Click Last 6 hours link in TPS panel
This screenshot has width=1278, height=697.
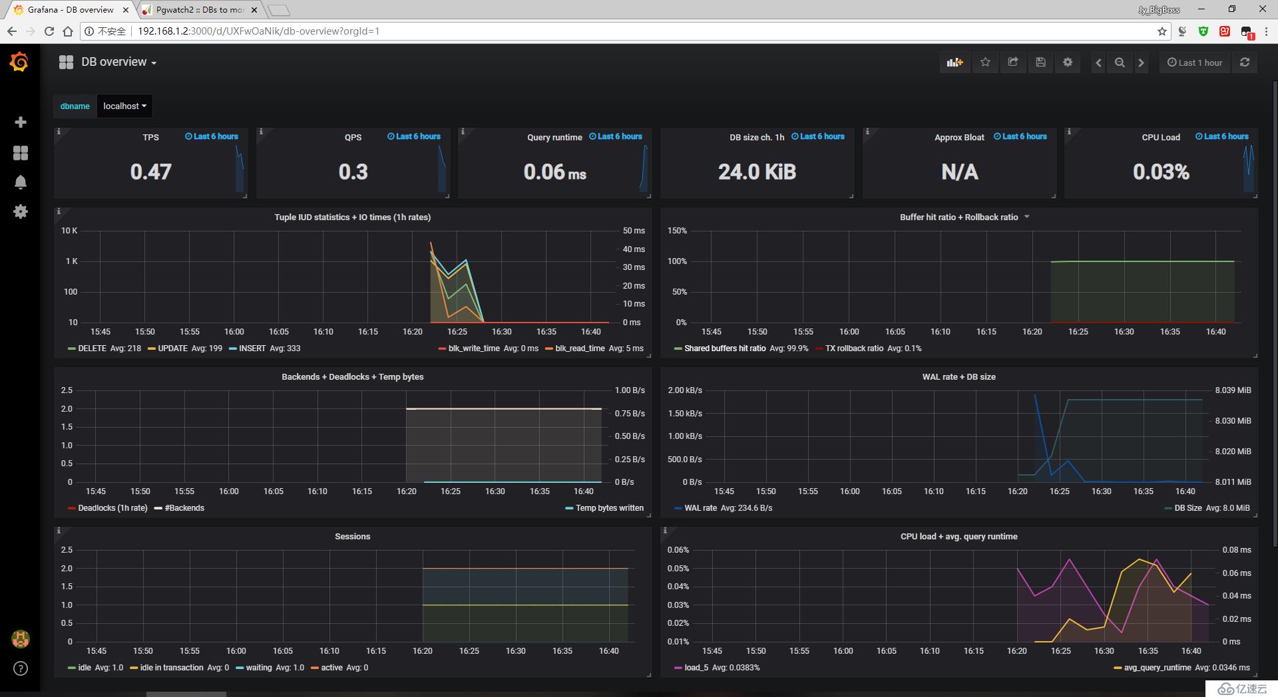pyautogui.click(x=212, y=136)
